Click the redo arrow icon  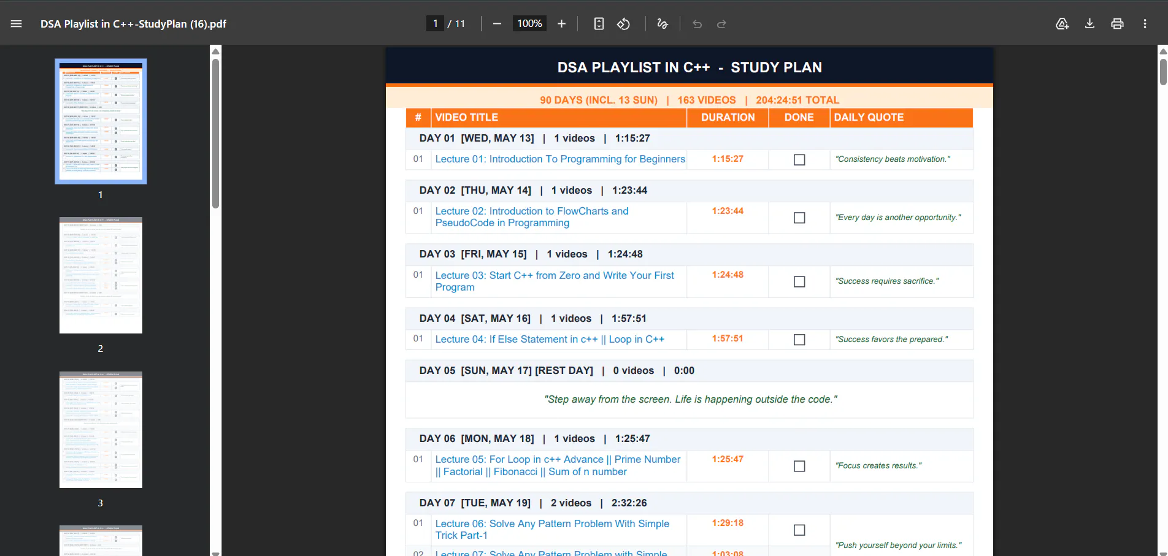tap(721, 24)
